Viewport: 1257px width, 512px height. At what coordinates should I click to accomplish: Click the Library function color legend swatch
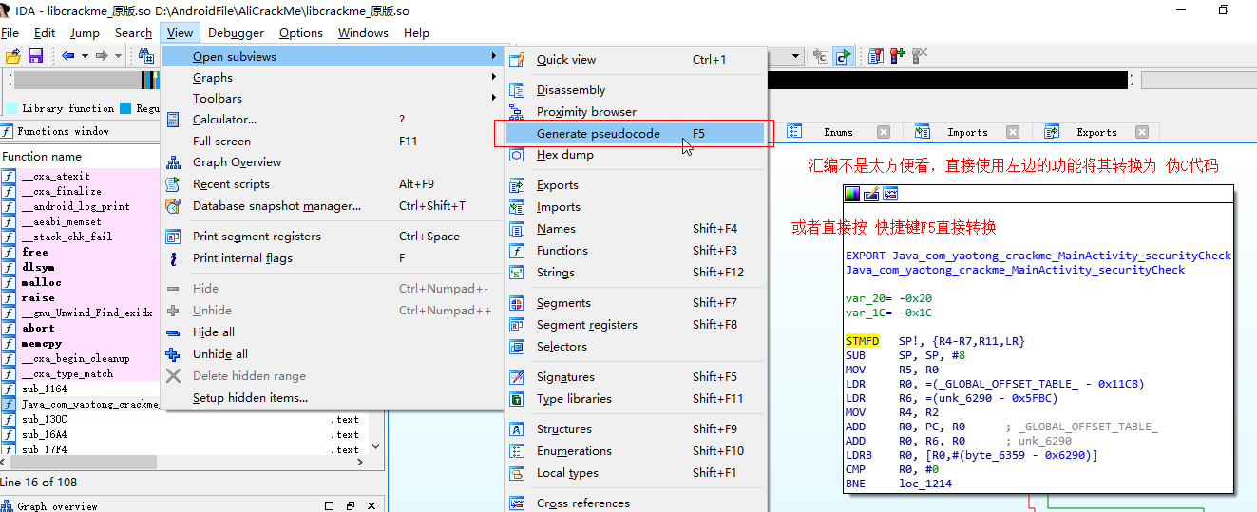click(10, 108)
